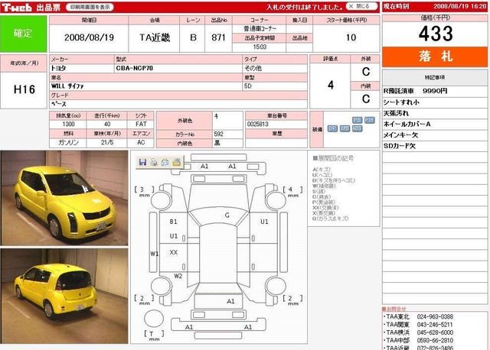This screenshot has width=490, height=350.
Task: Select the inspection date 21/5
Action: tap(107, 143)
